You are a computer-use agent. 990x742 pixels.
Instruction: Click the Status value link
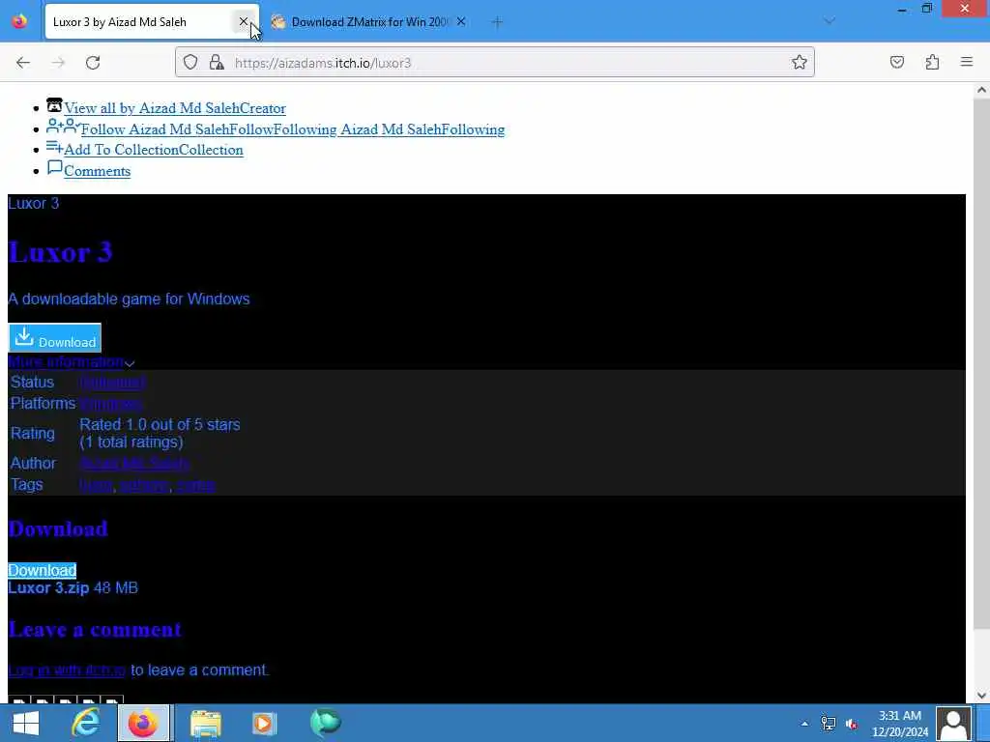pos(112,383)
